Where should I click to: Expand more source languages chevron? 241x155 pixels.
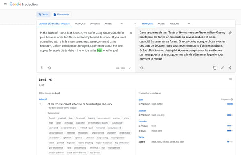point(122,24)
